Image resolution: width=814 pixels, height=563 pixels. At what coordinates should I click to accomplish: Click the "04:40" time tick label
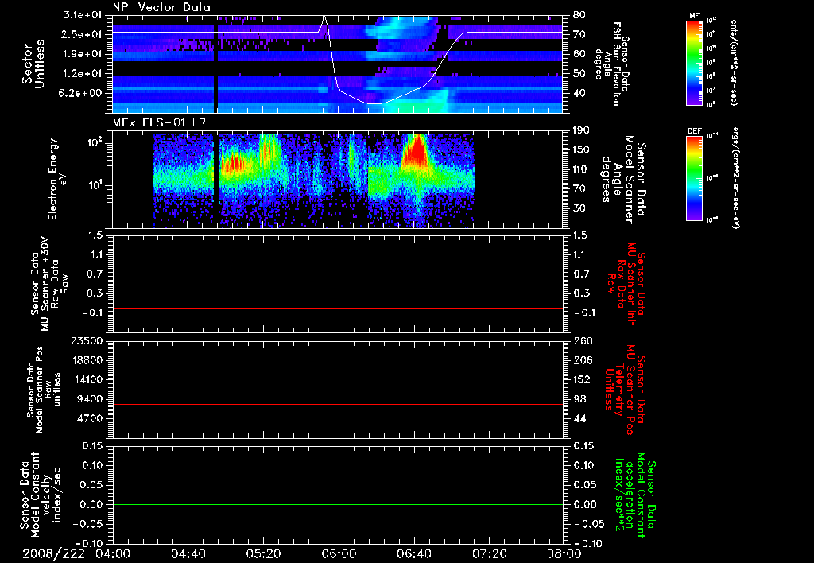(188, 553)
